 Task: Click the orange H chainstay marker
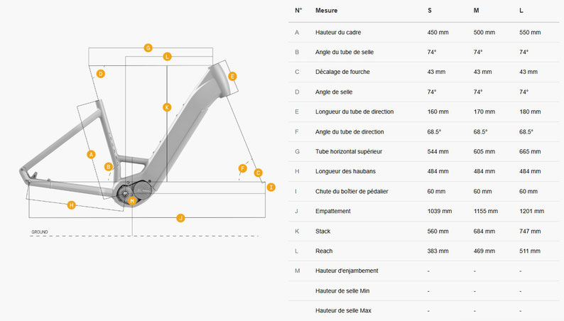pyautogui.click(x=72, y=205)
